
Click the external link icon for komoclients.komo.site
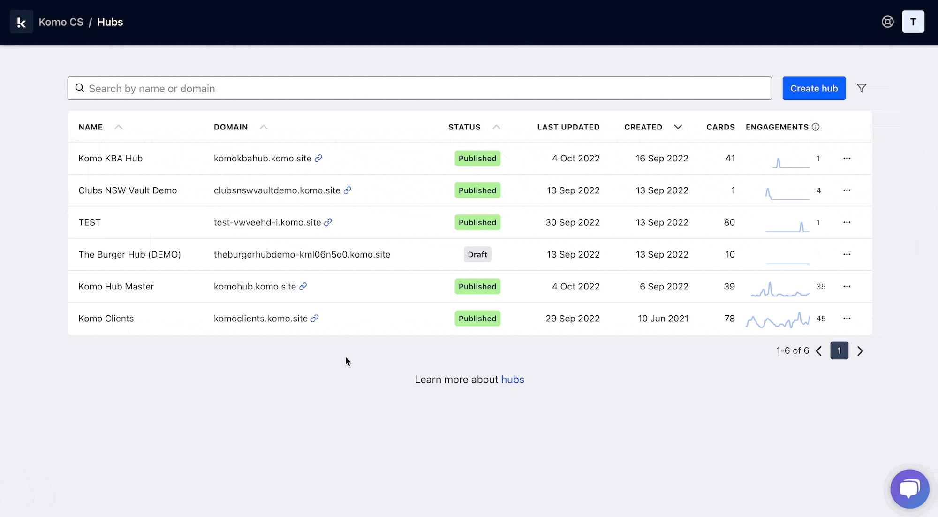[x=314, y=319]
